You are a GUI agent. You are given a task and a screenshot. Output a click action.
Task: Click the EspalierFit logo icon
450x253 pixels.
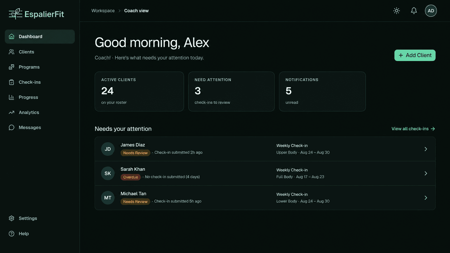[15, 14]
